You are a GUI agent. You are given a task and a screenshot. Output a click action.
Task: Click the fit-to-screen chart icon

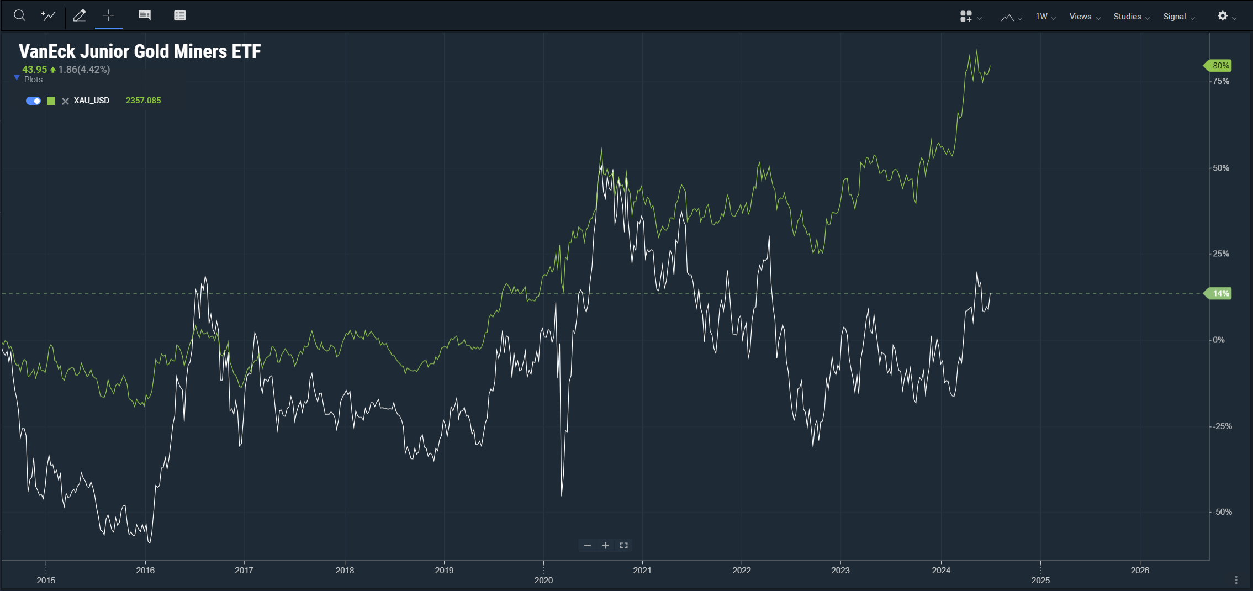click(623, 545)
